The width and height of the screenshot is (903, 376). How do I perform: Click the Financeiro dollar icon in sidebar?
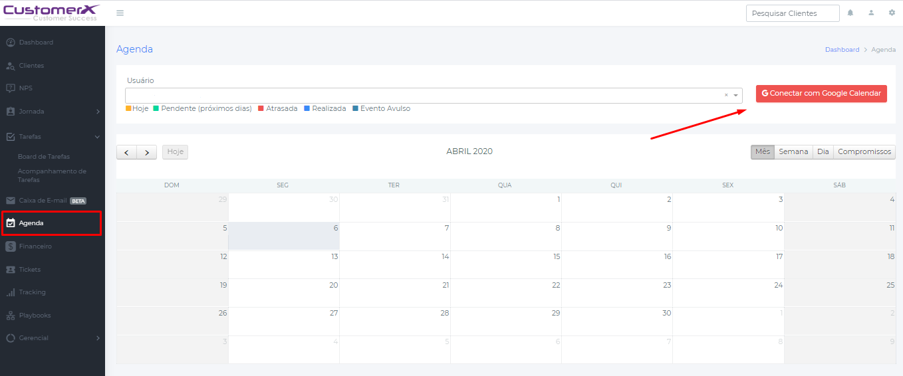click(x=10, y=246)
